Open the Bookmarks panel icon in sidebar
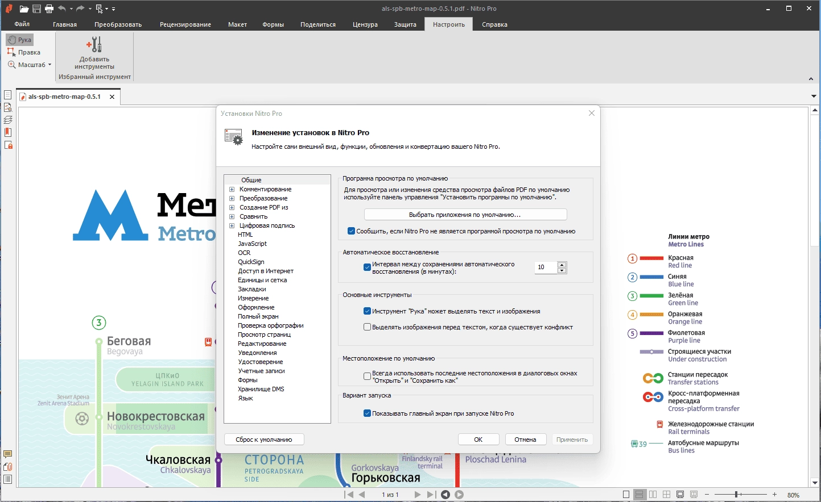 click(8, 132)
